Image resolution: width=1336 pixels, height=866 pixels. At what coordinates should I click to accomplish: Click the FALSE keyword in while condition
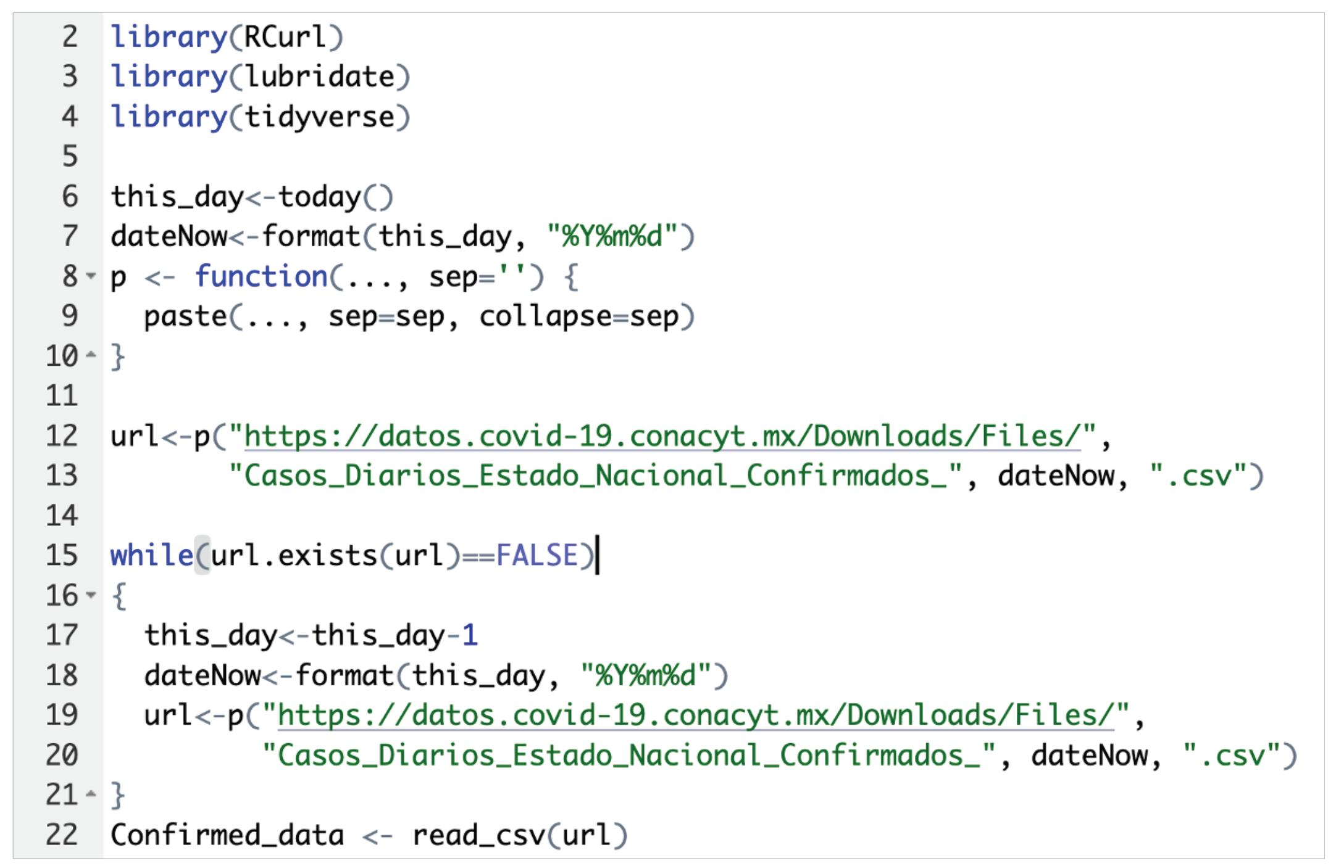(536, 555)
